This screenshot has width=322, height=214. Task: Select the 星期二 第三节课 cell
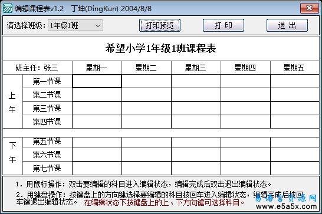coord(146,108)
